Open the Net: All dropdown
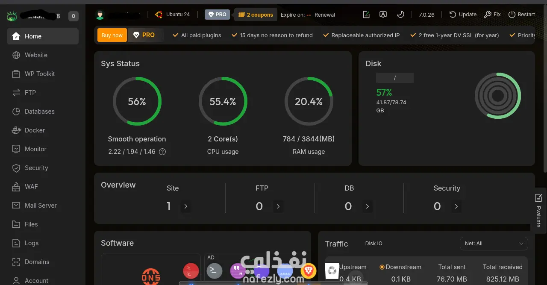The width and height of the screenshot is (547, 285). tap(494, 244)
